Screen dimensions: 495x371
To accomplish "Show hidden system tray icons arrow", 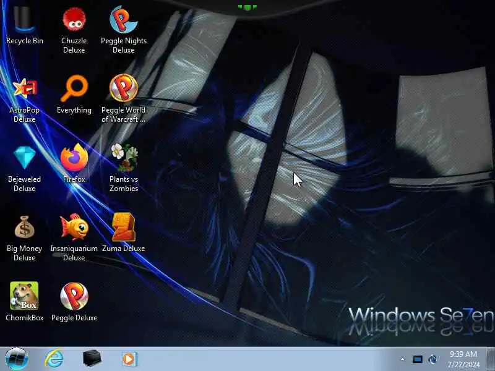I will pos(403,359).
